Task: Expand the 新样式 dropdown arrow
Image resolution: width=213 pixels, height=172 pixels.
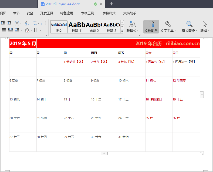Action: (x=138, y=31)
